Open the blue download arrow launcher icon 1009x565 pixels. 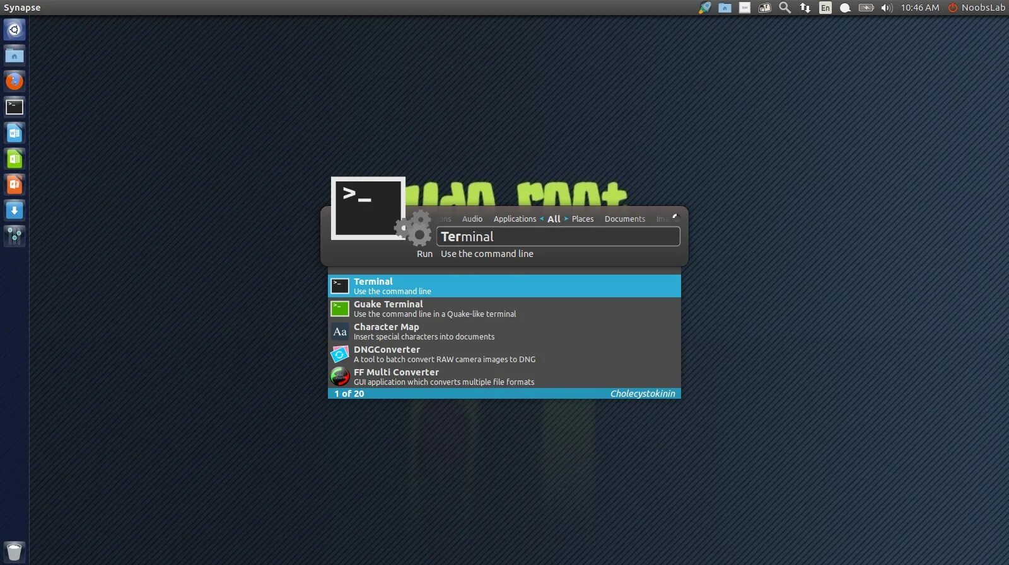click(15, 210)
